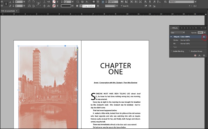Viewport: 208px width, 129px height.
Task: Click the fx icon on Object row
Action: [204, 37]
